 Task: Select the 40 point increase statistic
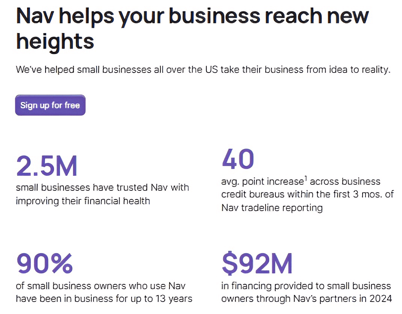(x=238, y=158)
